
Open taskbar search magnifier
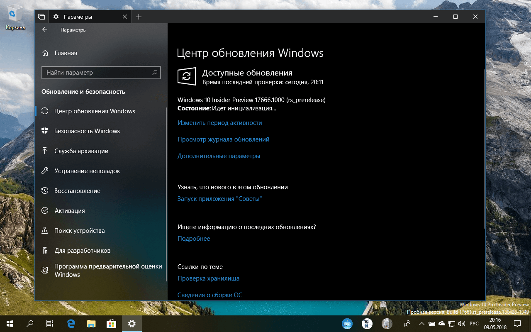click(30, 324)
